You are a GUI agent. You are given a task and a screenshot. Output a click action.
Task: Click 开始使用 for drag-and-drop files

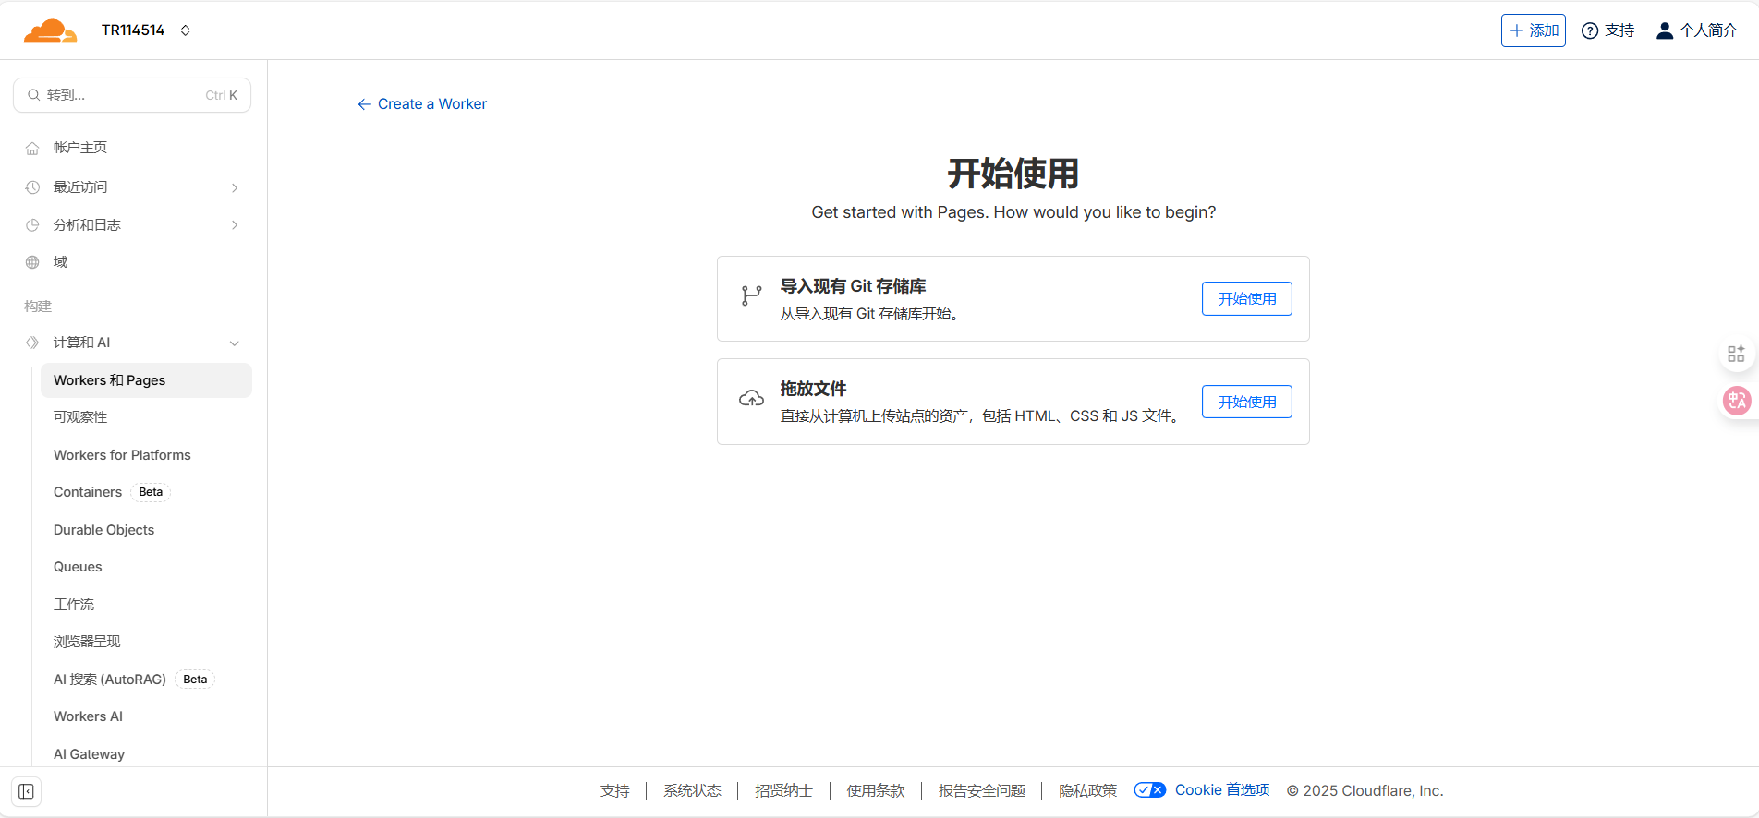[x=1246, y=402]
